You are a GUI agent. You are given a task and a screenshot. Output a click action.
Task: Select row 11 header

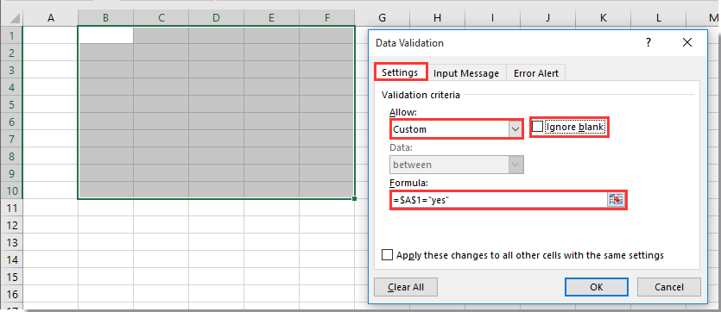click(11, 208)
